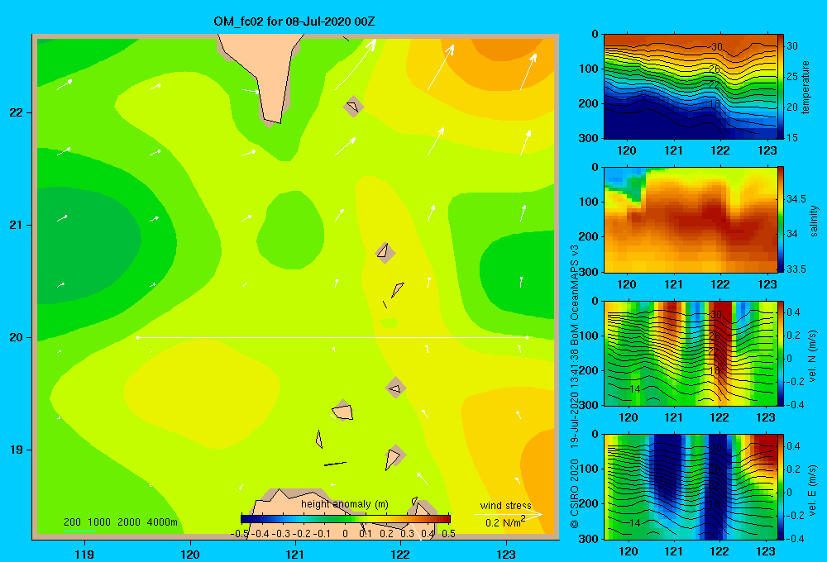
Task: Click latitude tick label 20 on main map
Action: pyautogui.click(x=17, y=337)
